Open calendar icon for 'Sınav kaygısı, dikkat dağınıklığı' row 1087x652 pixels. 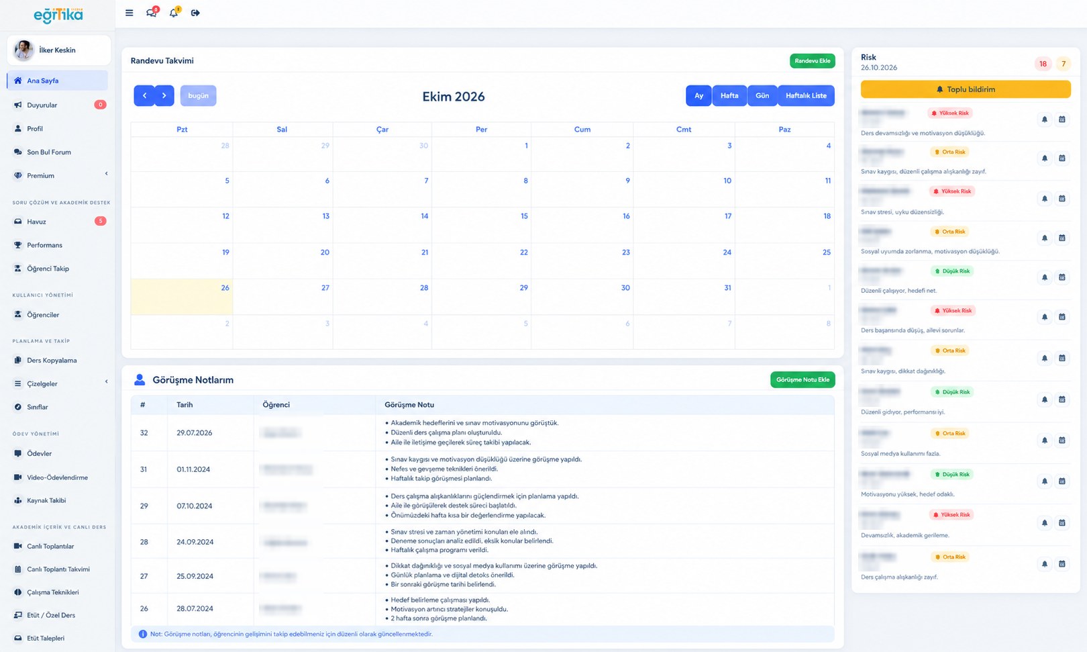coord(1062,358)
